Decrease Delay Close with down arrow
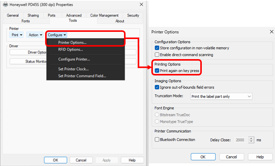 (x=251, y=141)
